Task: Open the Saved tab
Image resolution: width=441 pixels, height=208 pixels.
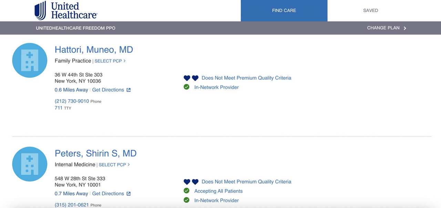Action: click(x=371, y=11)
